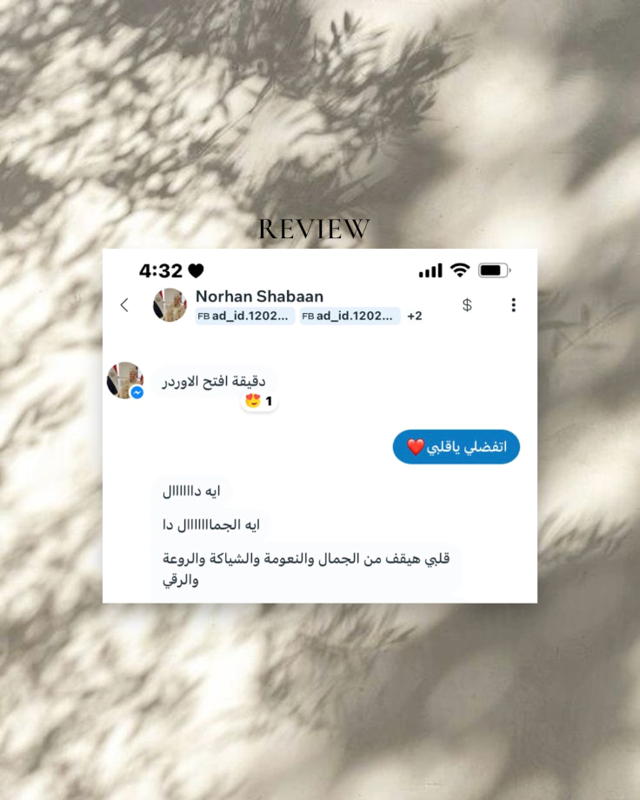Select the second FB ad_id.1202 tag
Image resolution: width=640 pixels, height=800 pixels.
click(x=350, y=317)
